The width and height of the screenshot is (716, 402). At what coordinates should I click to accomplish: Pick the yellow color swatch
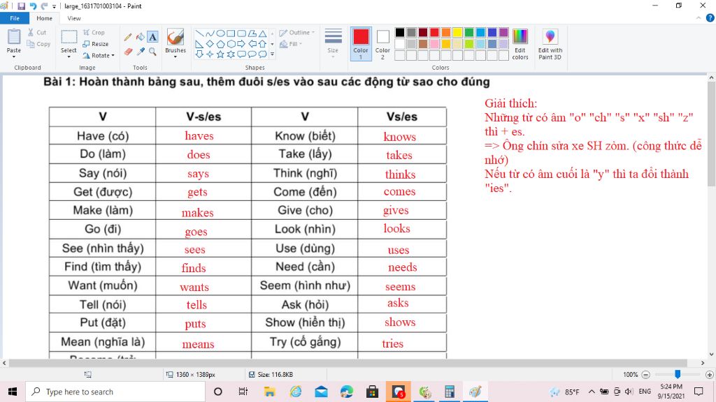point(457,32)
